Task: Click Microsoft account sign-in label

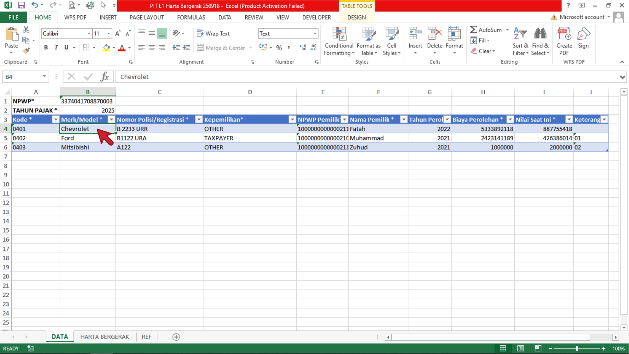Action: click(582, 17)
